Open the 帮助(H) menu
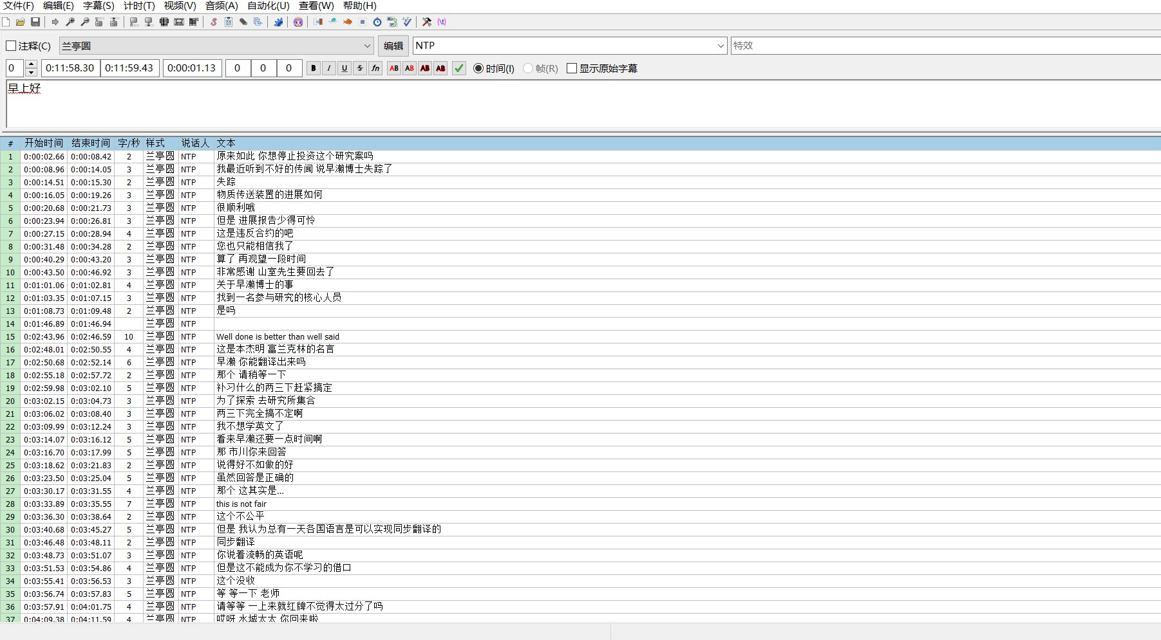 [x=359, y=6]
